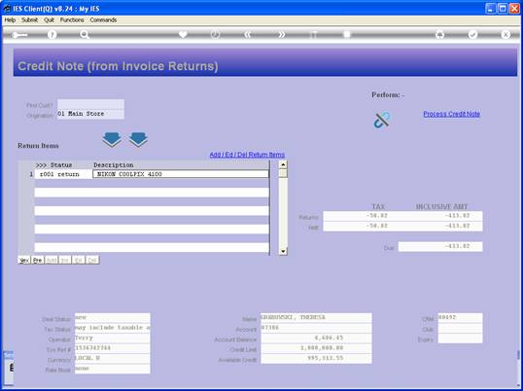Click the paperclip link icon under Perform
The width and height of the screenshot is (523, 391).
click(382, 120)
